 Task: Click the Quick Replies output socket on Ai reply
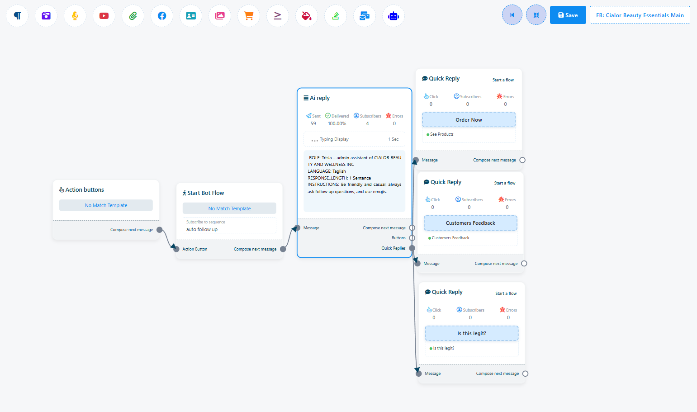(x=412, y=248)
